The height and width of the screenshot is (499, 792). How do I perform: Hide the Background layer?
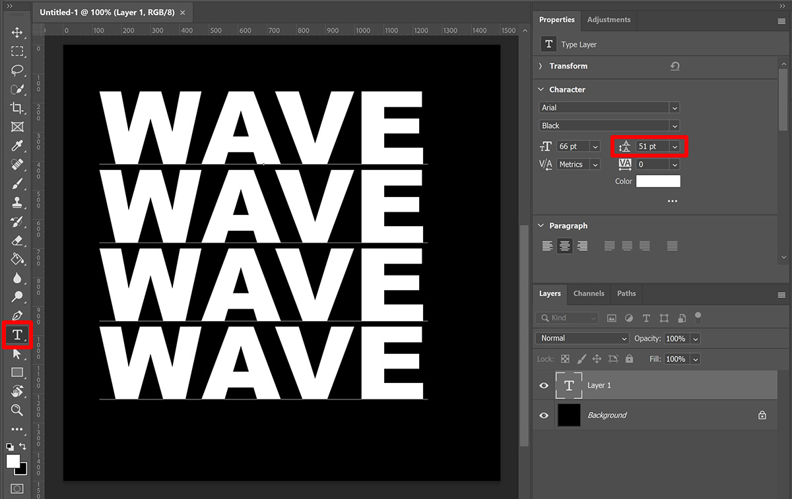(543, 415)
